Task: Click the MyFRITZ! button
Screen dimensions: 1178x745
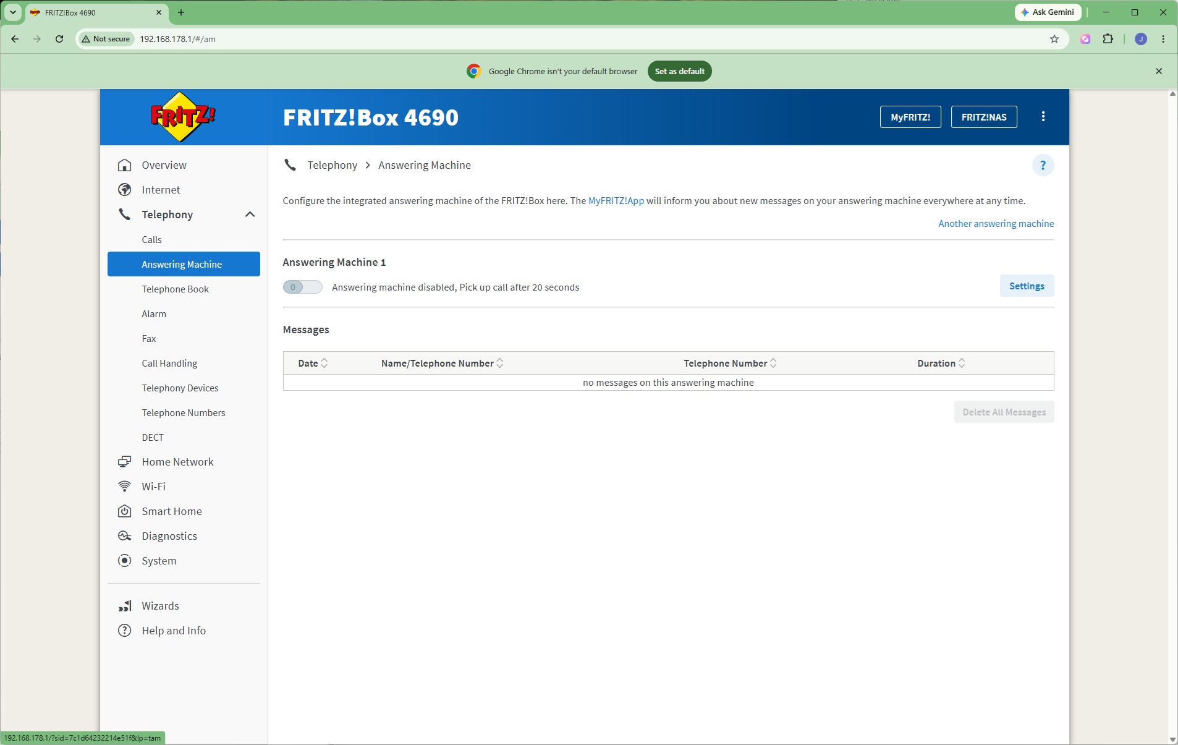Action: (x=910, y=117)
